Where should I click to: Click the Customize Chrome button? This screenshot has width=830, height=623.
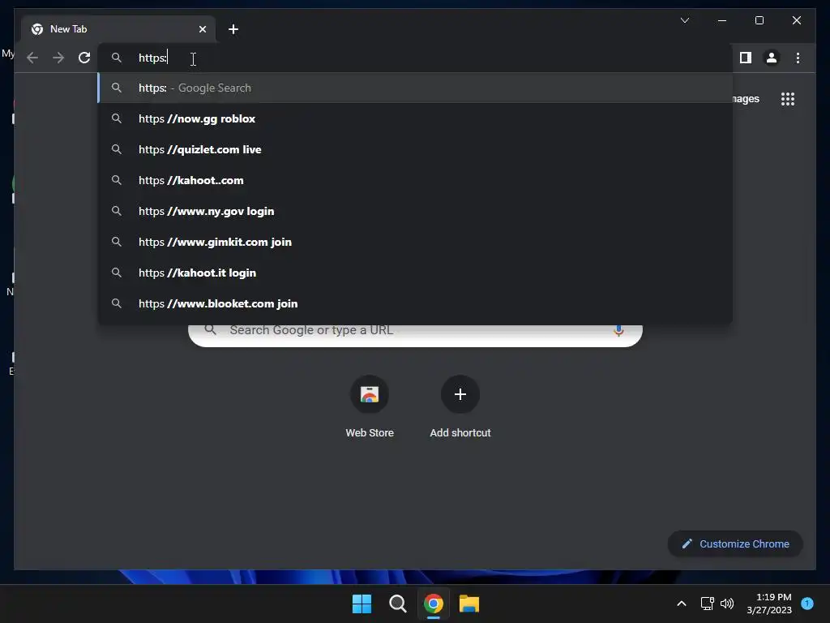[x=735, y=544]
